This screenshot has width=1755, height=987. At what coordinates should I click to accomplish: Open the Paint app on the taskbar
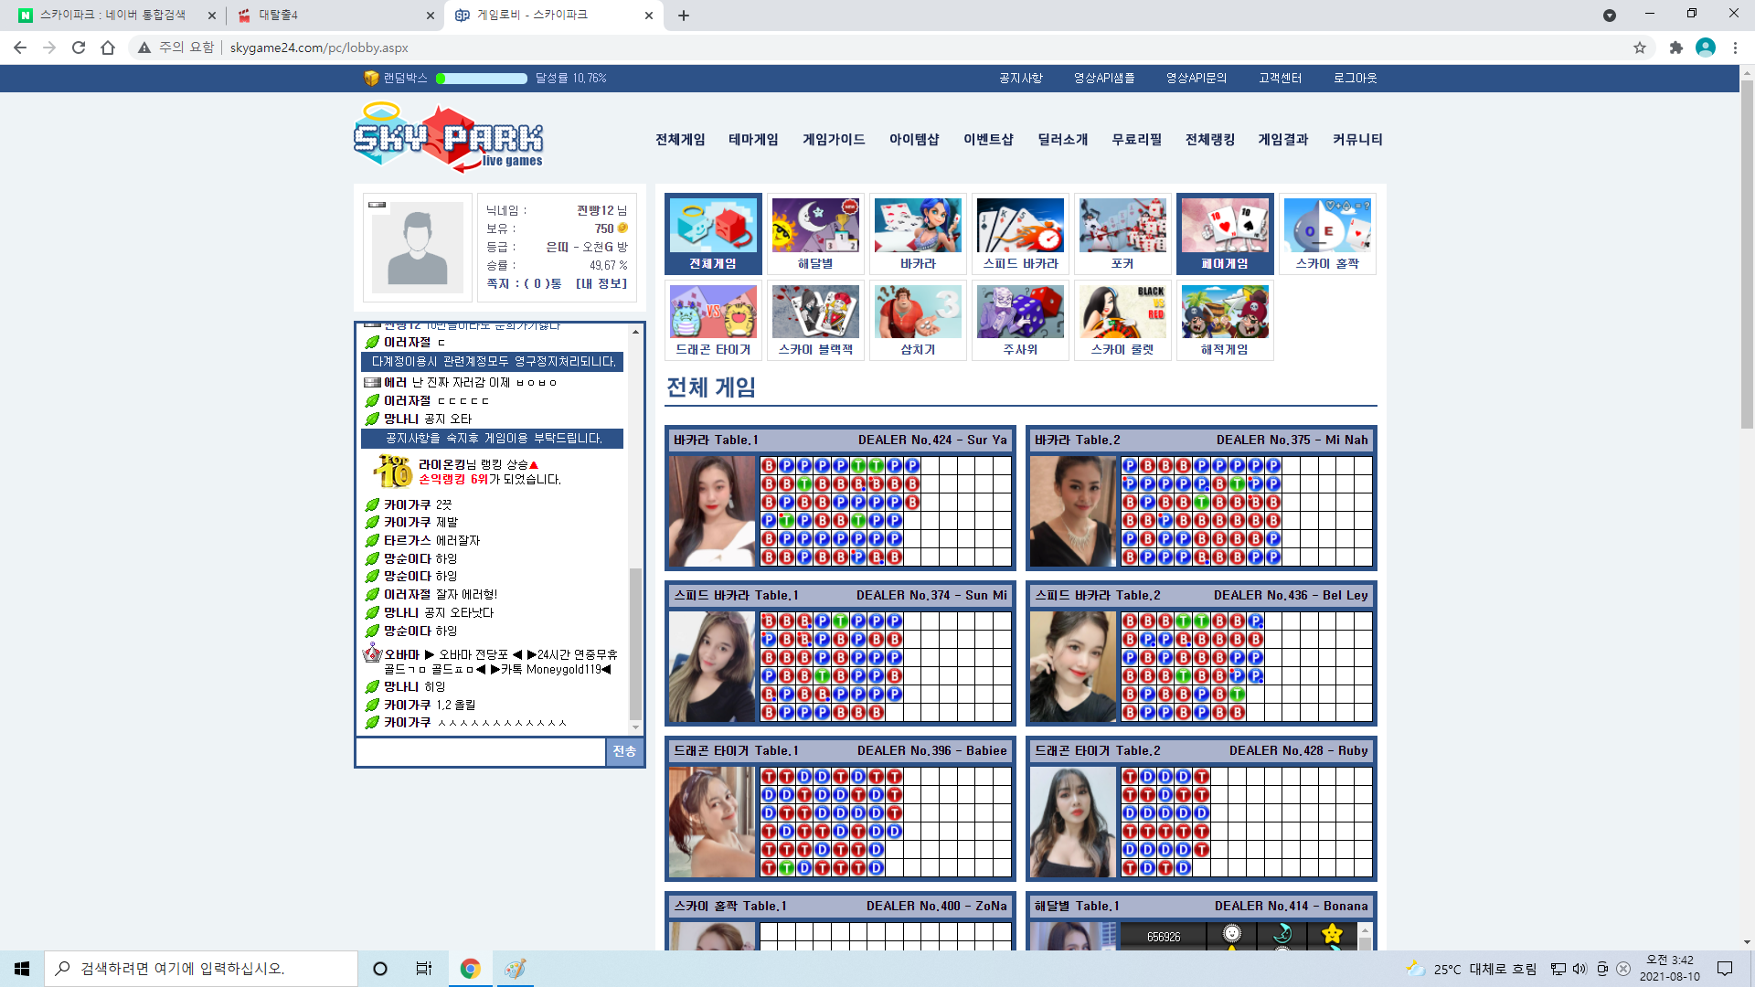click(x=515, y=969)
